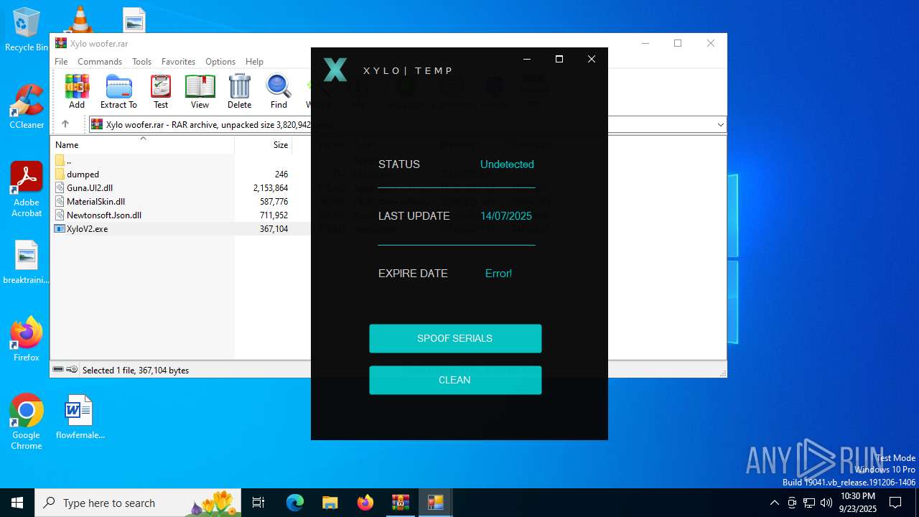
Task: Click the Extract To toolbar icon
Action: pos(118,92)
